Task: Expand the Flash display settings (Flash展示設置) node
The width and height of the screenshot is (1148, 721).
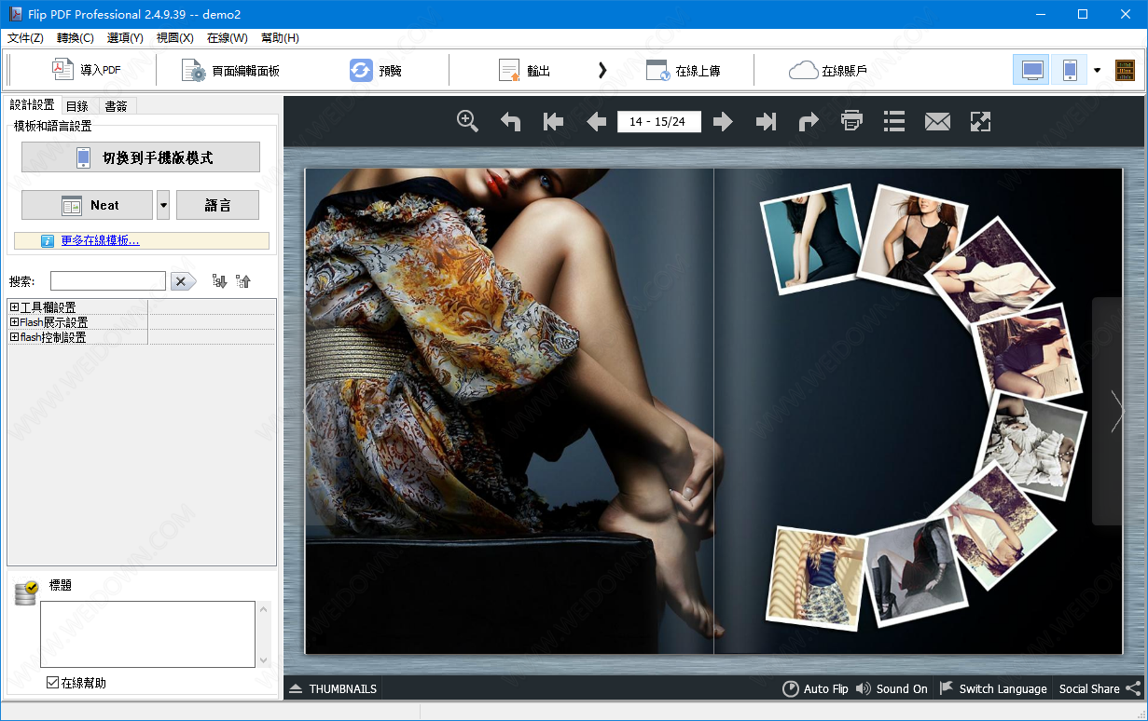Action: click(14, 322)
